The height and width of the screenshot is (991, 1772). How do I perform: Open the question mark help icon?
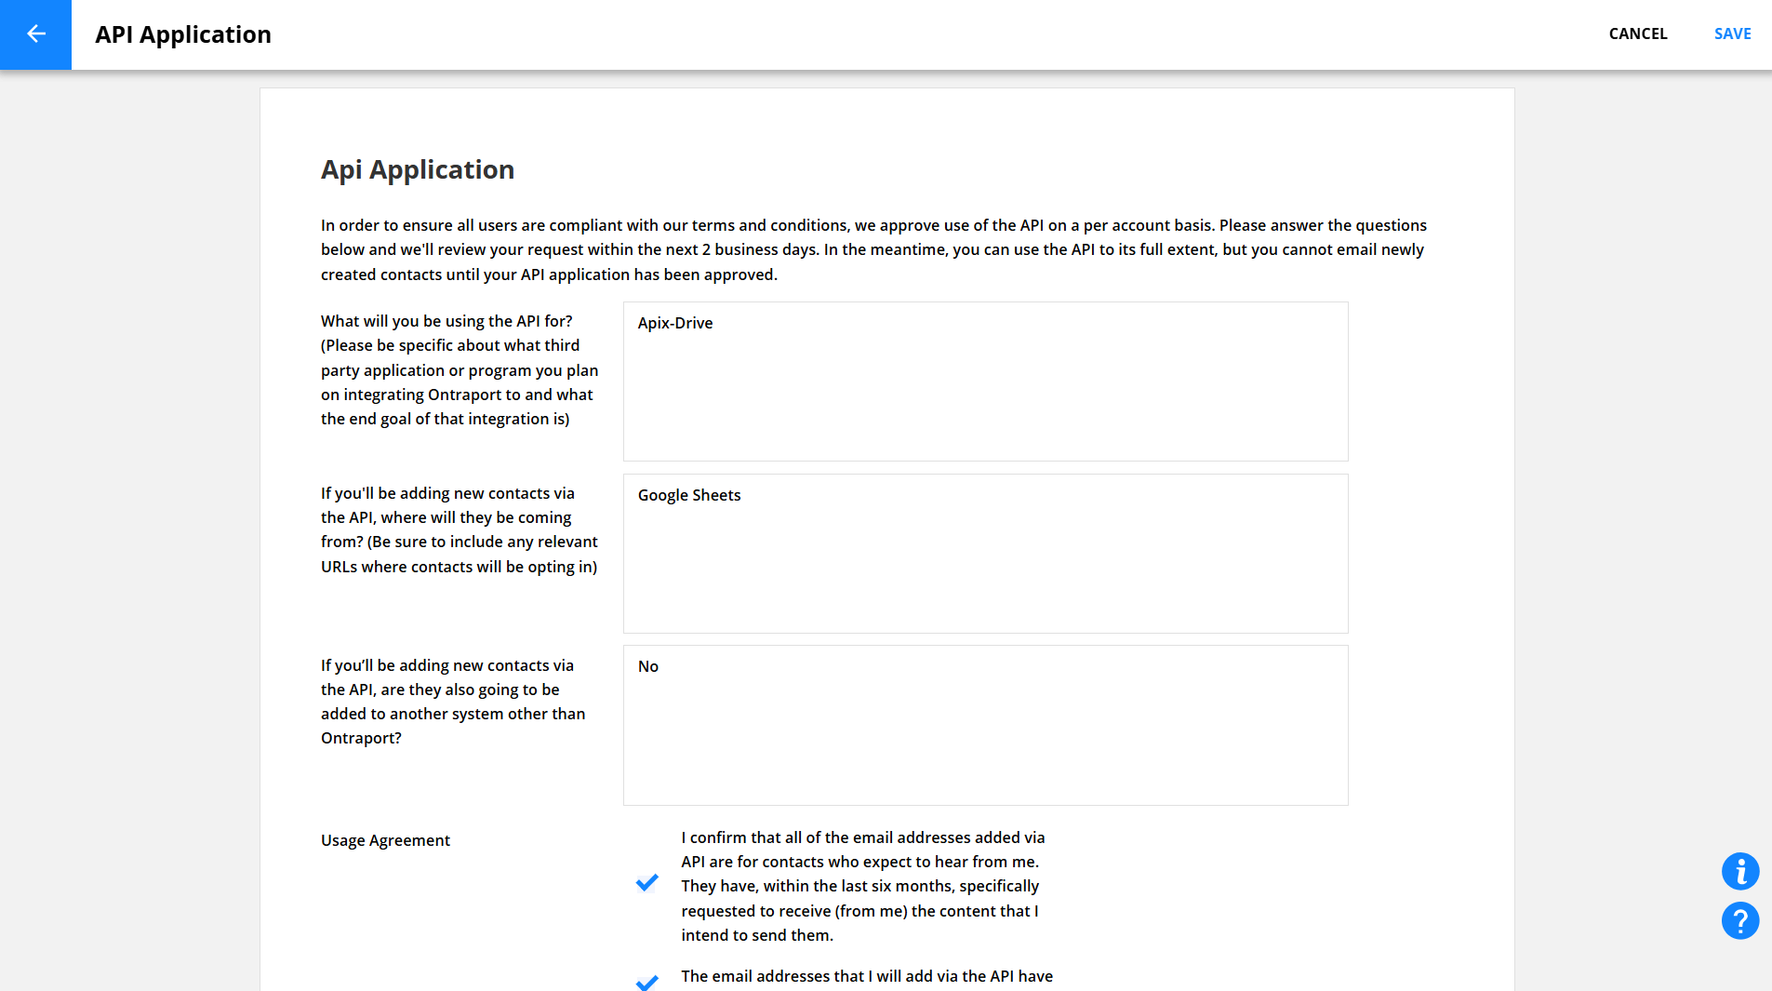click(x=1739, y=921)
